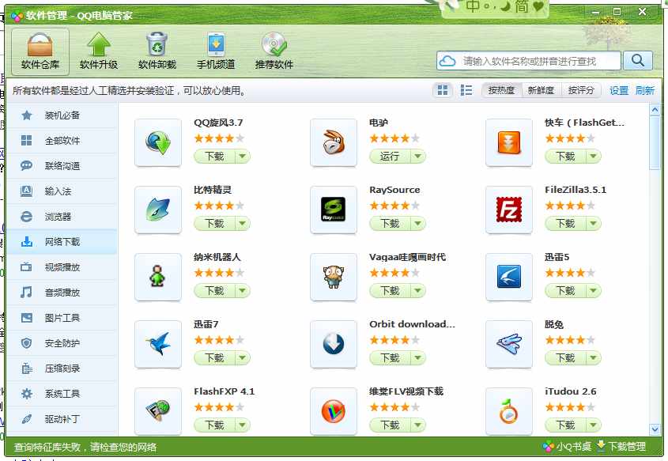Click the 迅雷7 hummingbird icon
Screen dimensions: 668x461
coord(158,344)
